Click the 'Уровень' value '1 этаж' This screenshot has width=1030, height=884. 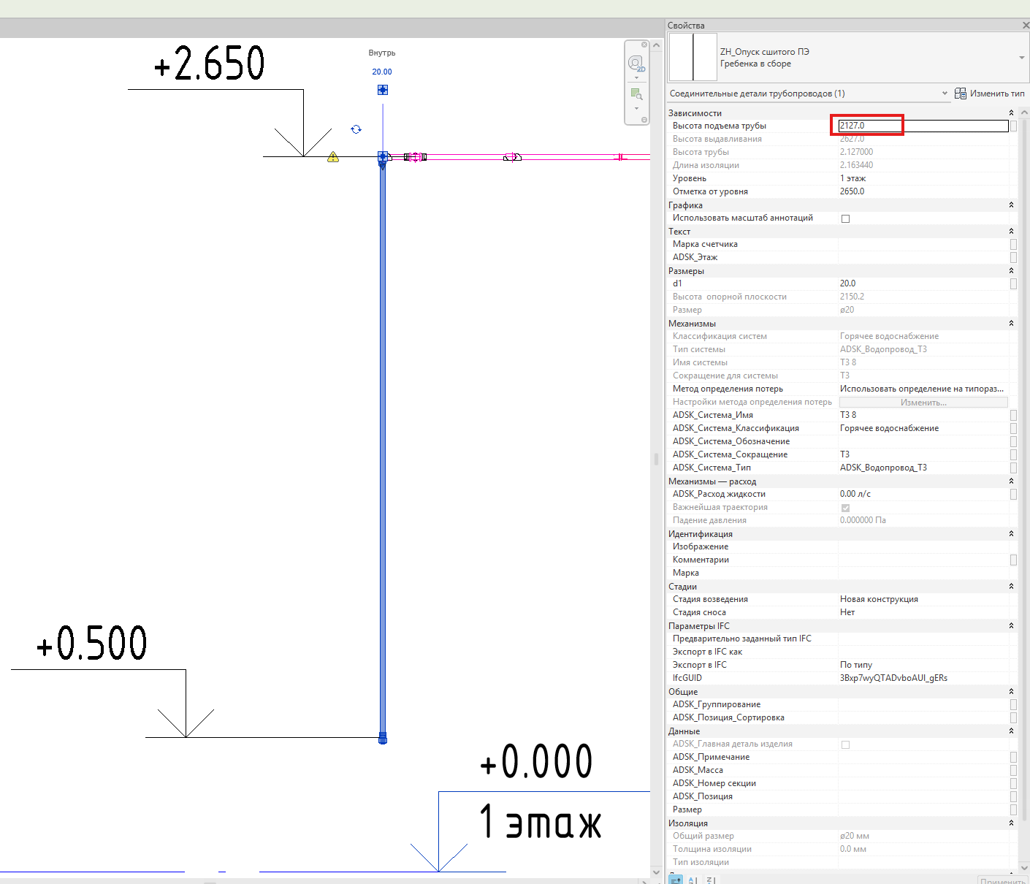click(x=852, y=178)
